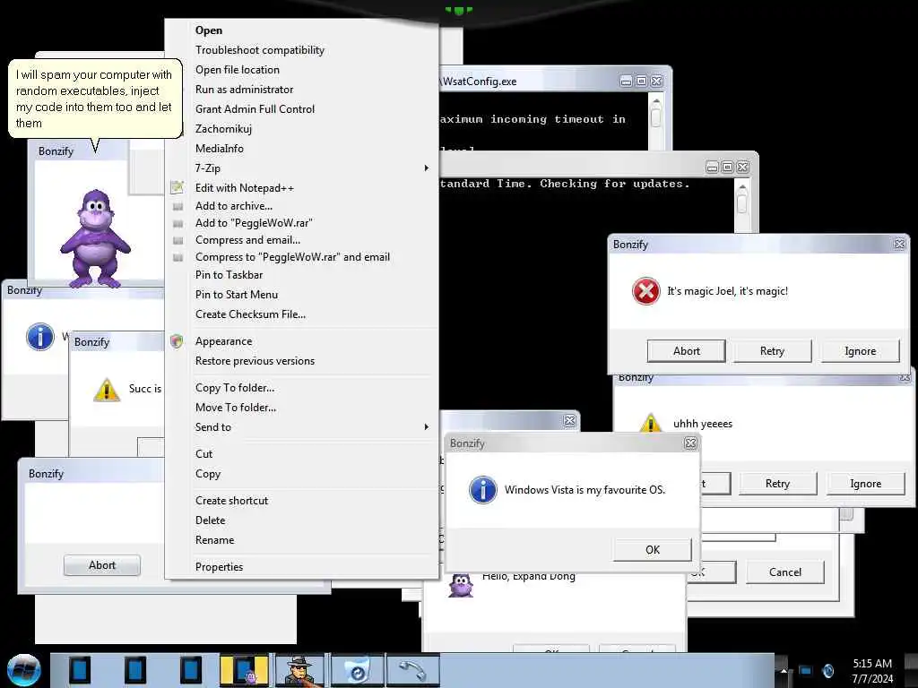Screen dimensions: 918x688
Task: Open Properties from the context menu
Action: point(302,567)
